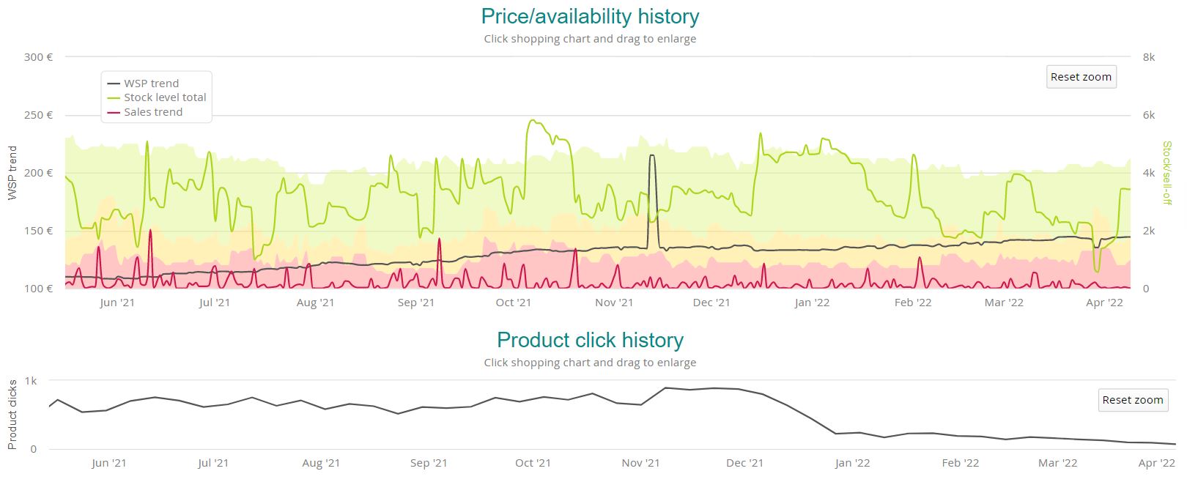Click Jun '21 label on product click axis

click(109, 463)
